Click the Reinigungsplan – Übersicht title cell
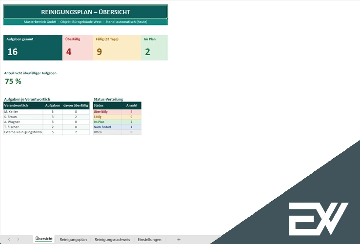Viewport: 360px width, 244px height. click(x=85, y=12)
